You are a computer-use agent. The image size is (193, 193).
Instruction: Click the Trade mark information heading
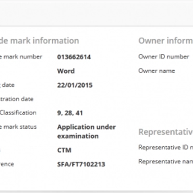pos(40,41)
